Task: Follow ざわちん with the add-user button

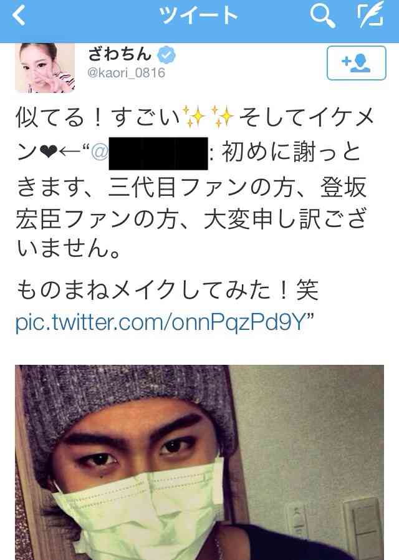Action: [x=356, y=63]
